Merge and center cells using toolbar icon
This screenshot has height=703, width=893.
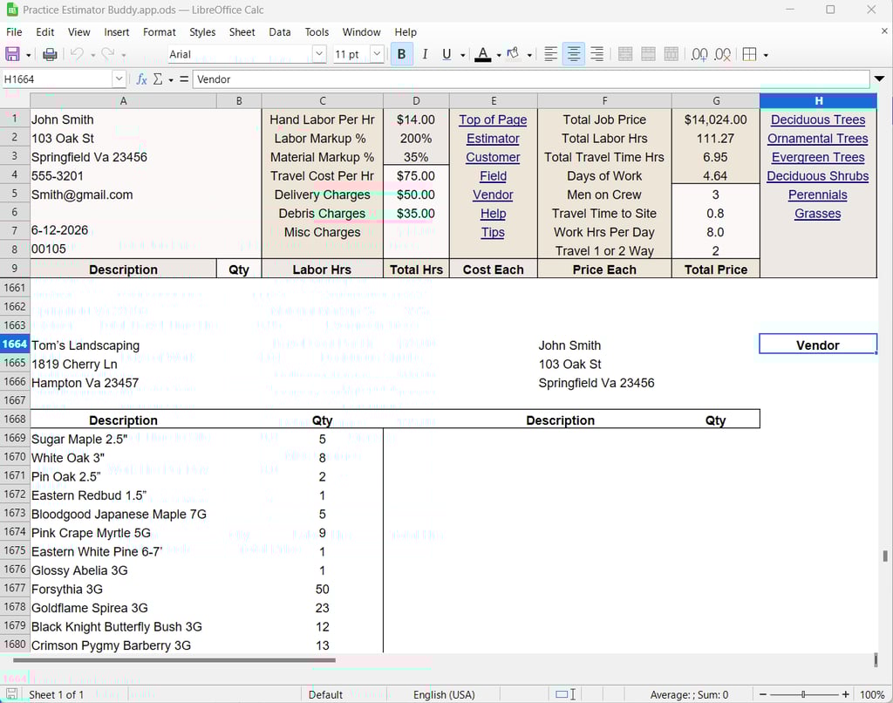click(x=626, y=54)
